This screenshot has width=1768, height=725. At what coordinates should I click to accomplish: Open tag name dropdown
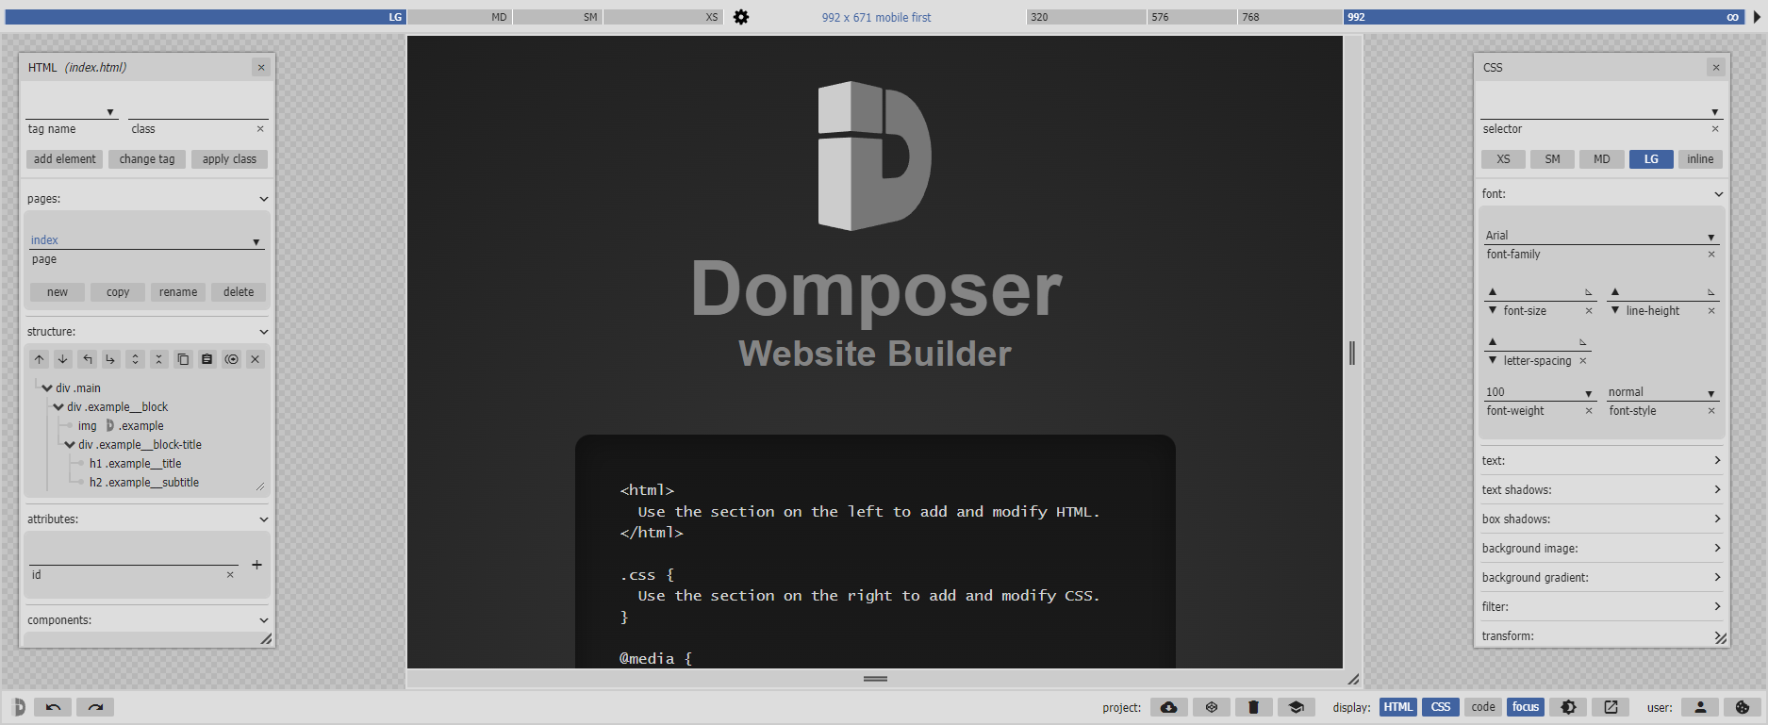tap(109, 112)
